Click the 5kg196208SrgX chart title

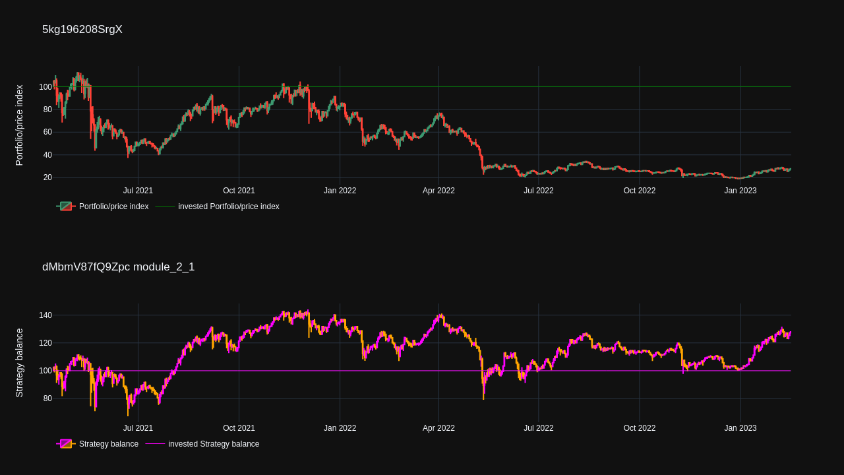pos(82,30)
